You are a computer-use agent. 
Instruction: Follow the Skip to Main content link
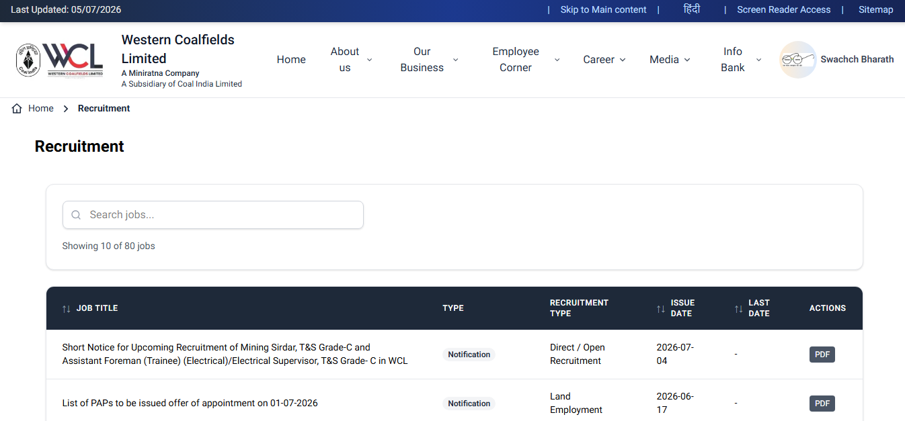(603, 10)
